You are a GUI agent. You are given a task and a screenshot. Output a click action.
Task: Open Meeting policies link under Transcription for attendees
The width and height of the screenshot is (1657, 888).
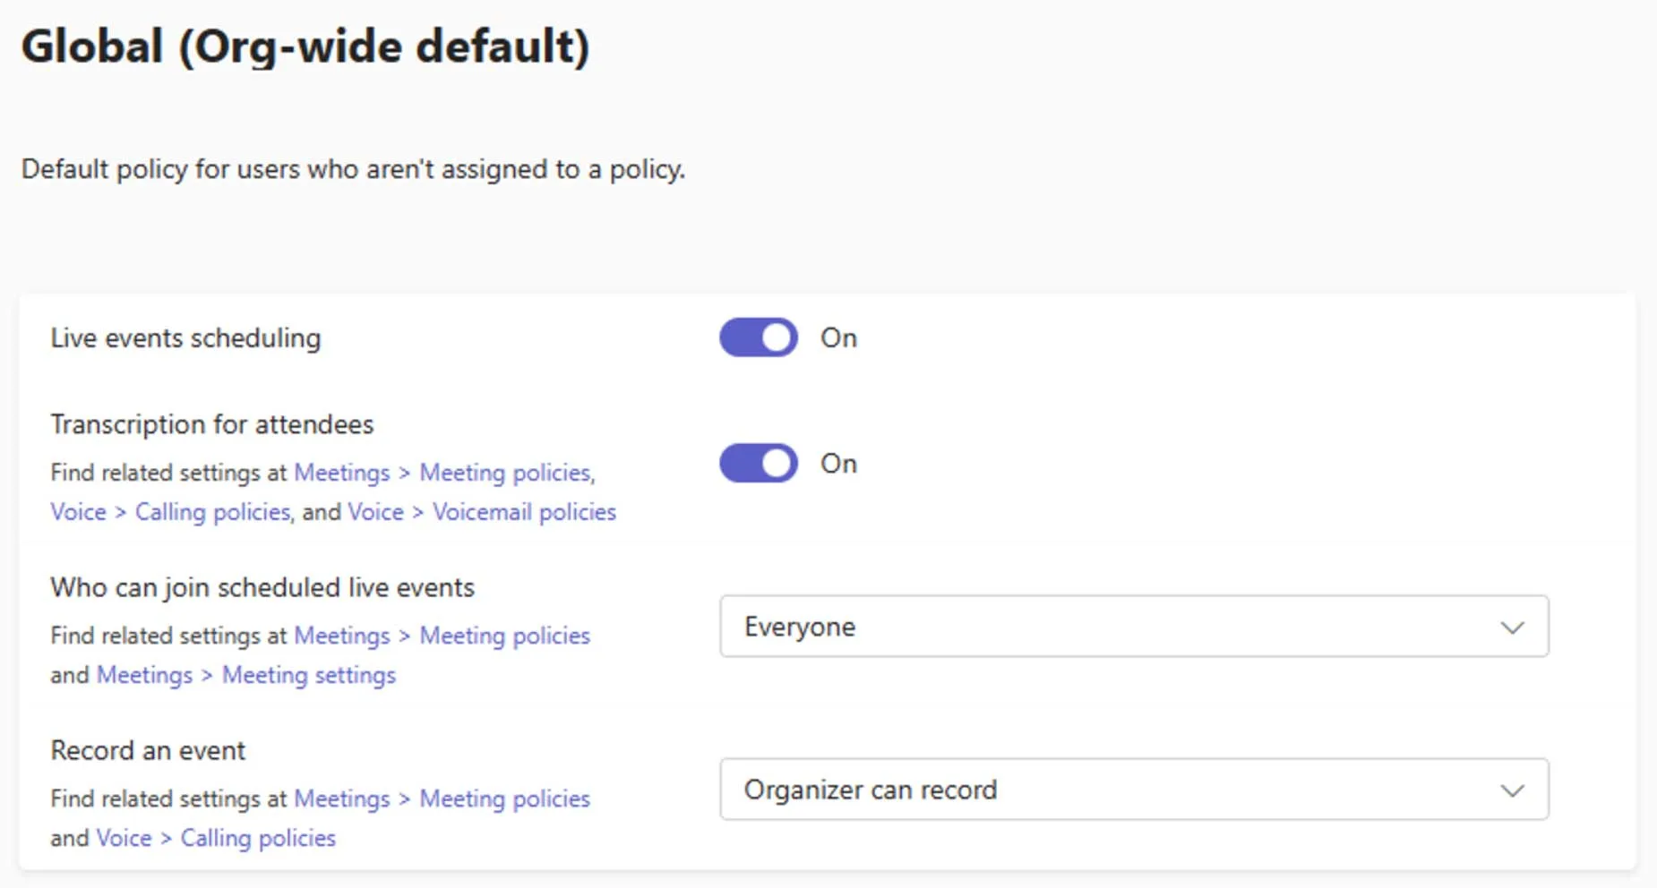[x=505, y=473]
